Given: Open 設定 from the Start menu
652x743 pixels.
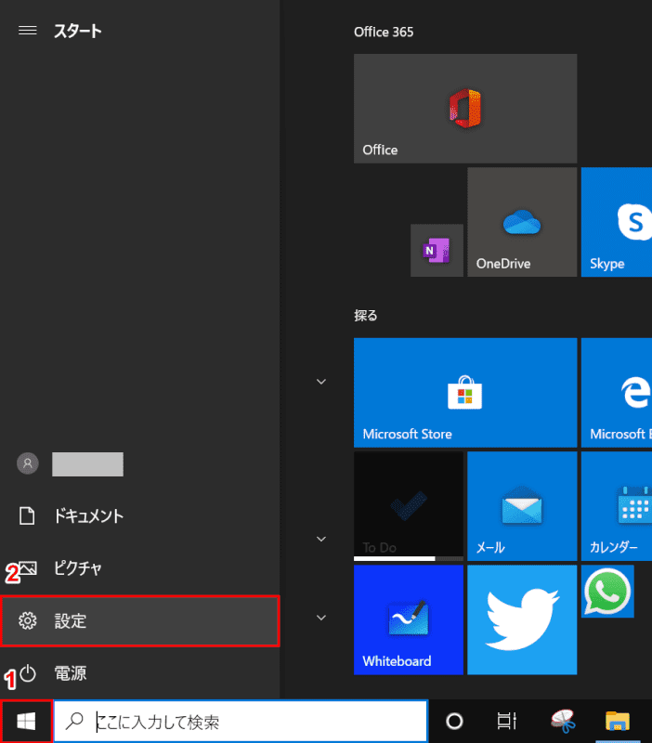Looking at the screenshot, I should (x=140, y=620).
